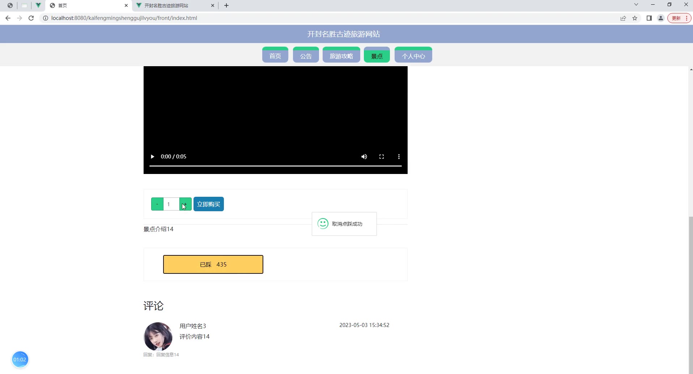Close the 开封名胜古迹旅游网站 tab
The image size is (693, 374).
[213, 5]
